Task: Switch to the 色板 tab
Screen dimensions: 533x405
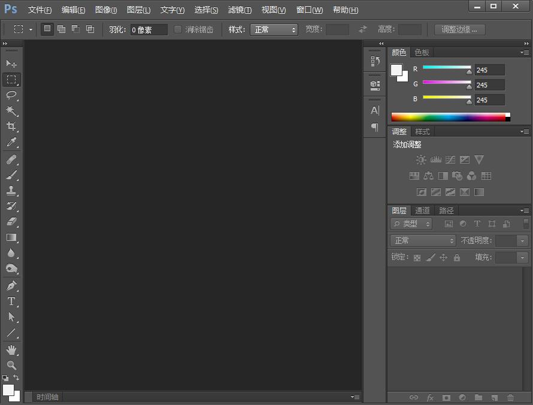Action: click(x=422, y=52)
